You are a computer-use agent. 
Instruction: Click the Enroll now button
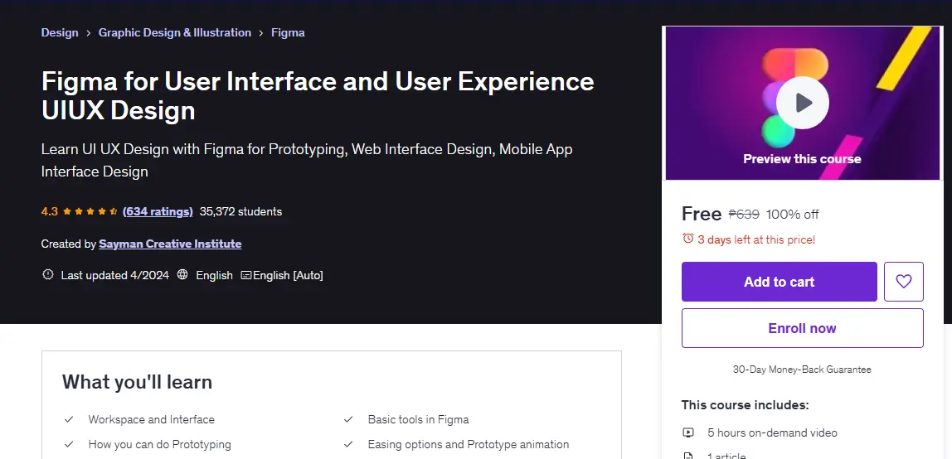[802, 328]
